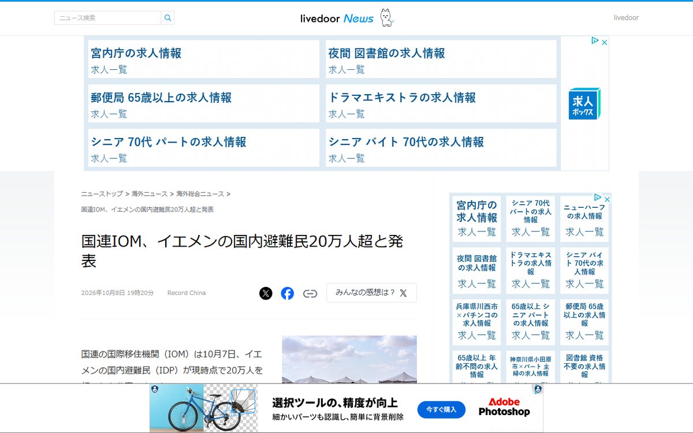Click the search magnifier icon
The image size is (693, 433).
(167, 18)
